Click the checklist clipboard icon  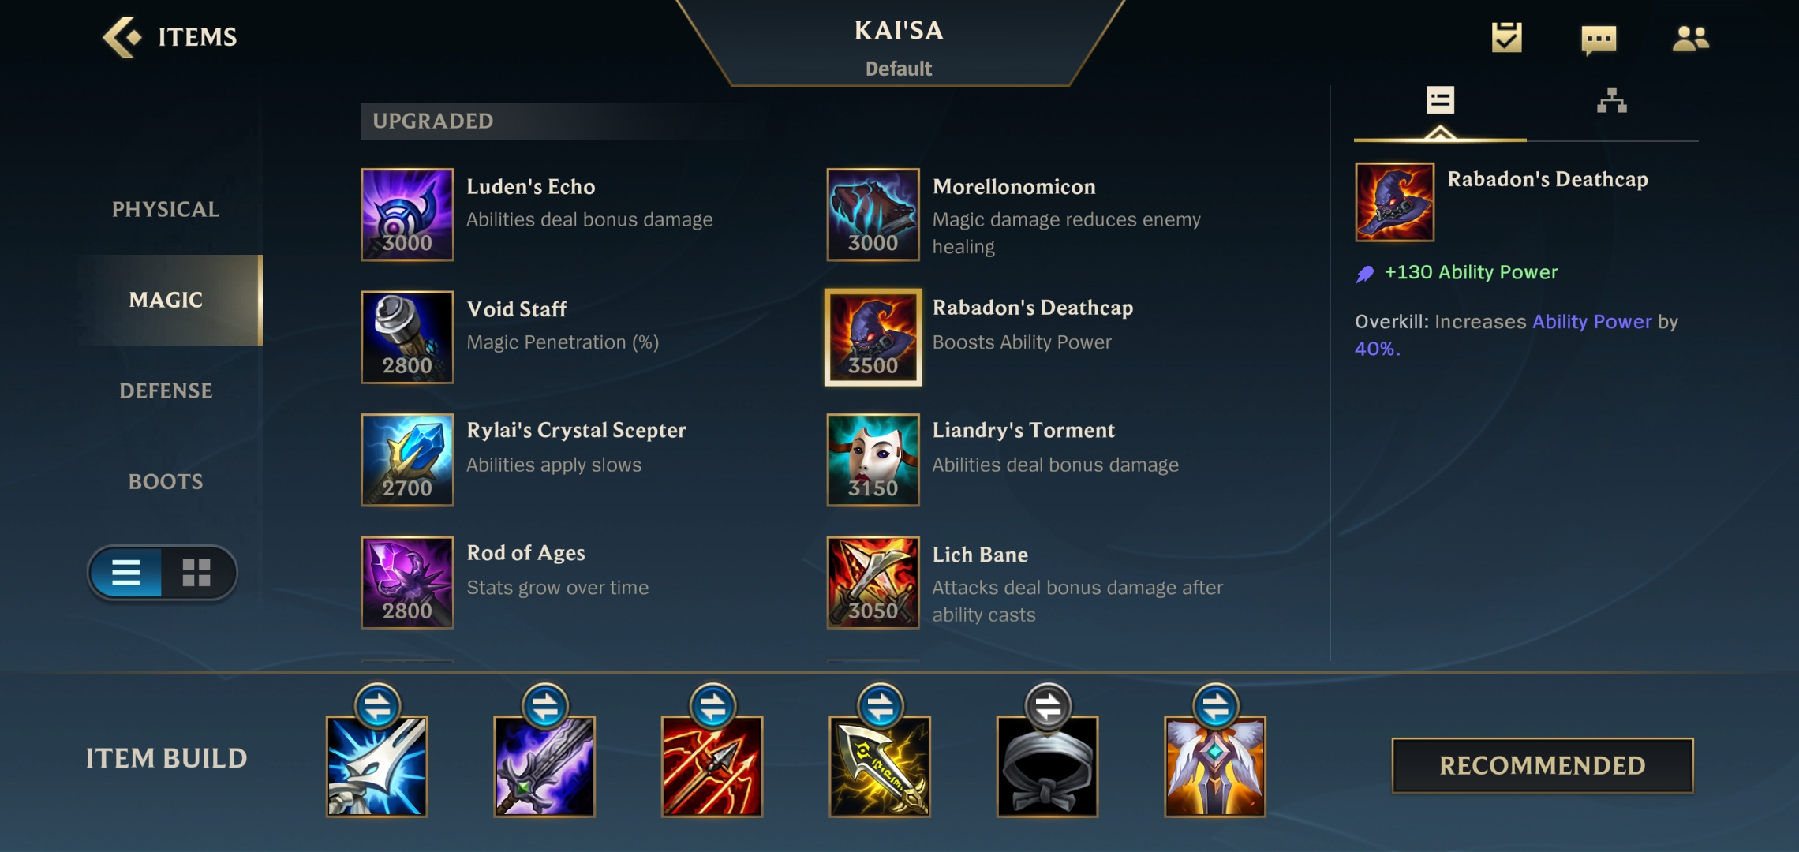1506,38
